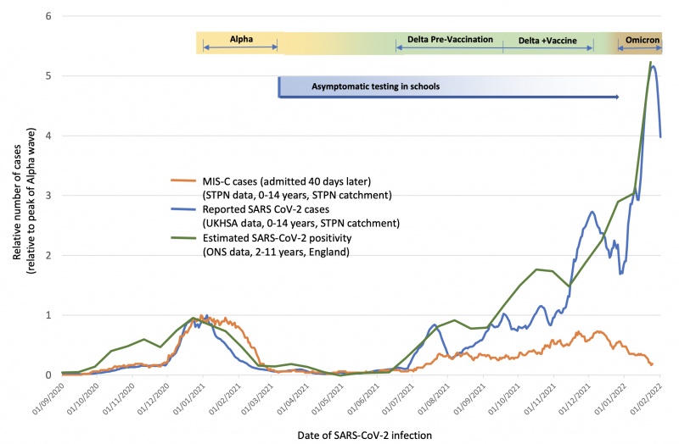This screenshot has width=679, height=444.
Task: Click the blue line's Omicron peak point
Action: point(653,67)
